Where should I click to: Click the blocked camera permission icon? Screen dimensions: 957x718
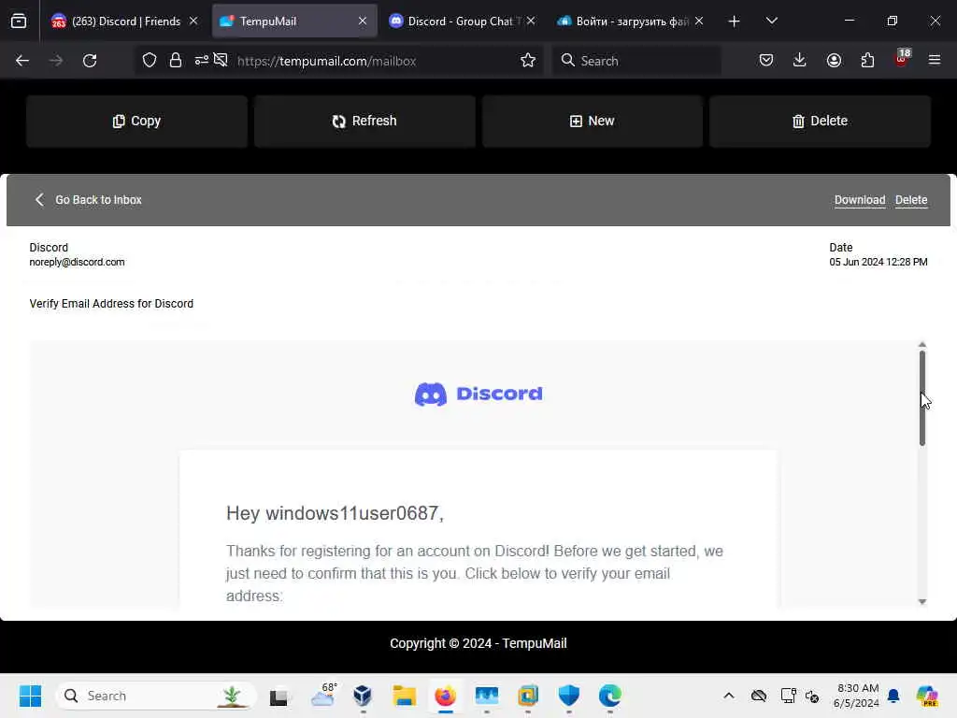(x=221, y=60)
